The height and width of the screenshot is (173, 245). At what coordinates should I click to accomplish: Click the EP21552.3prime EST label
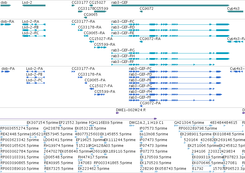click(73, 123)
